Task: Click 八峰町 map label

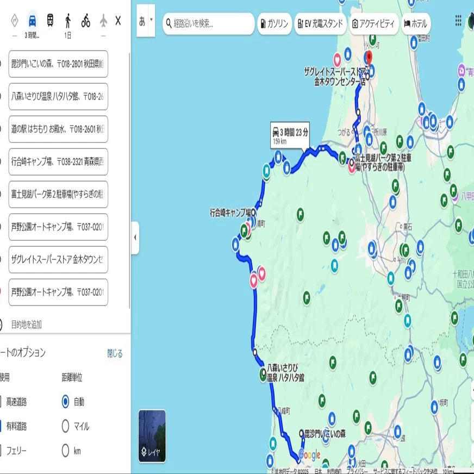Action: (284, 411)
